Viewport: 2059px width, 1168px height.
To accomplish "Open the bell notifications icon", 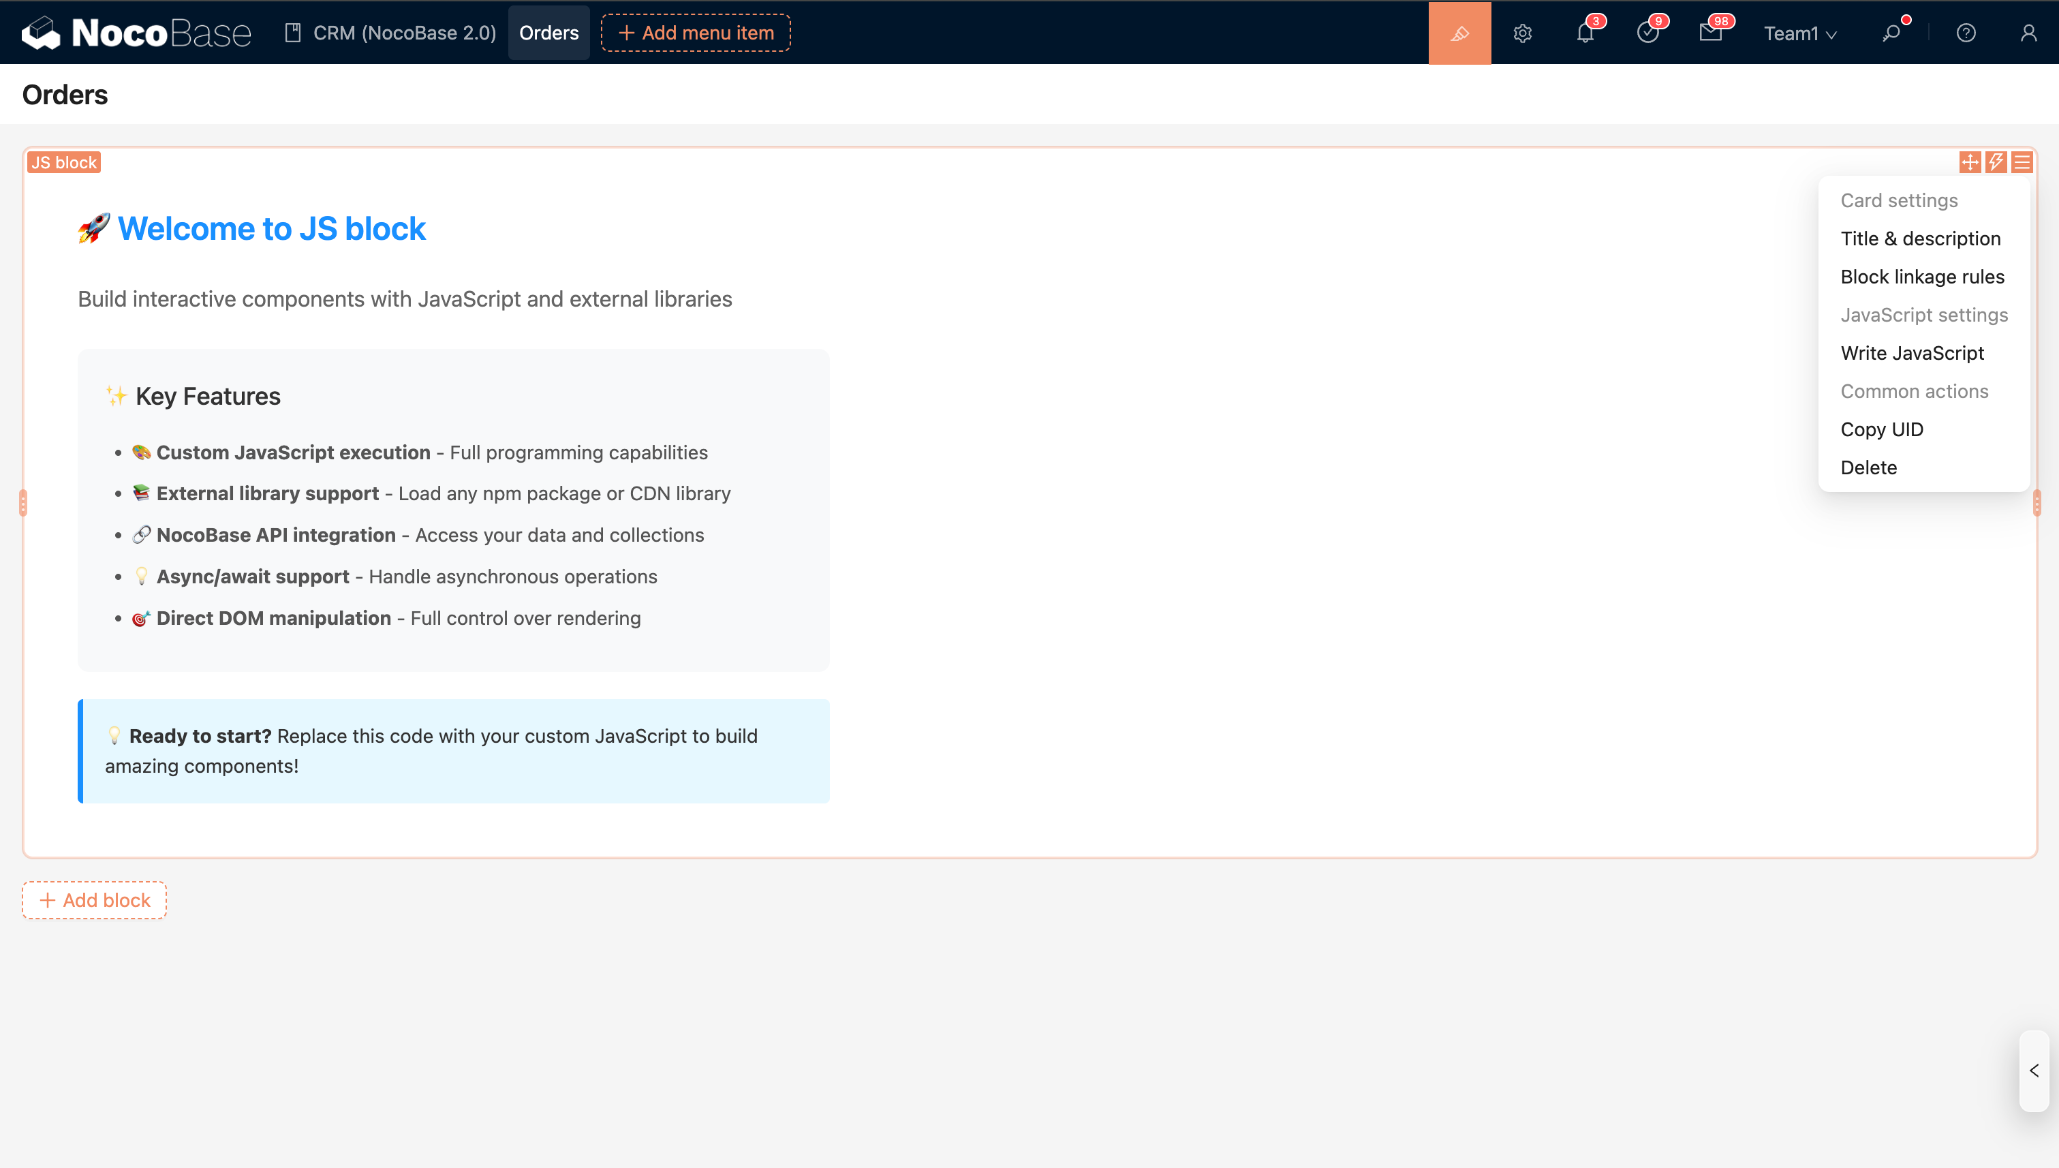I will pyautogui.click(x=1585, y=33).
